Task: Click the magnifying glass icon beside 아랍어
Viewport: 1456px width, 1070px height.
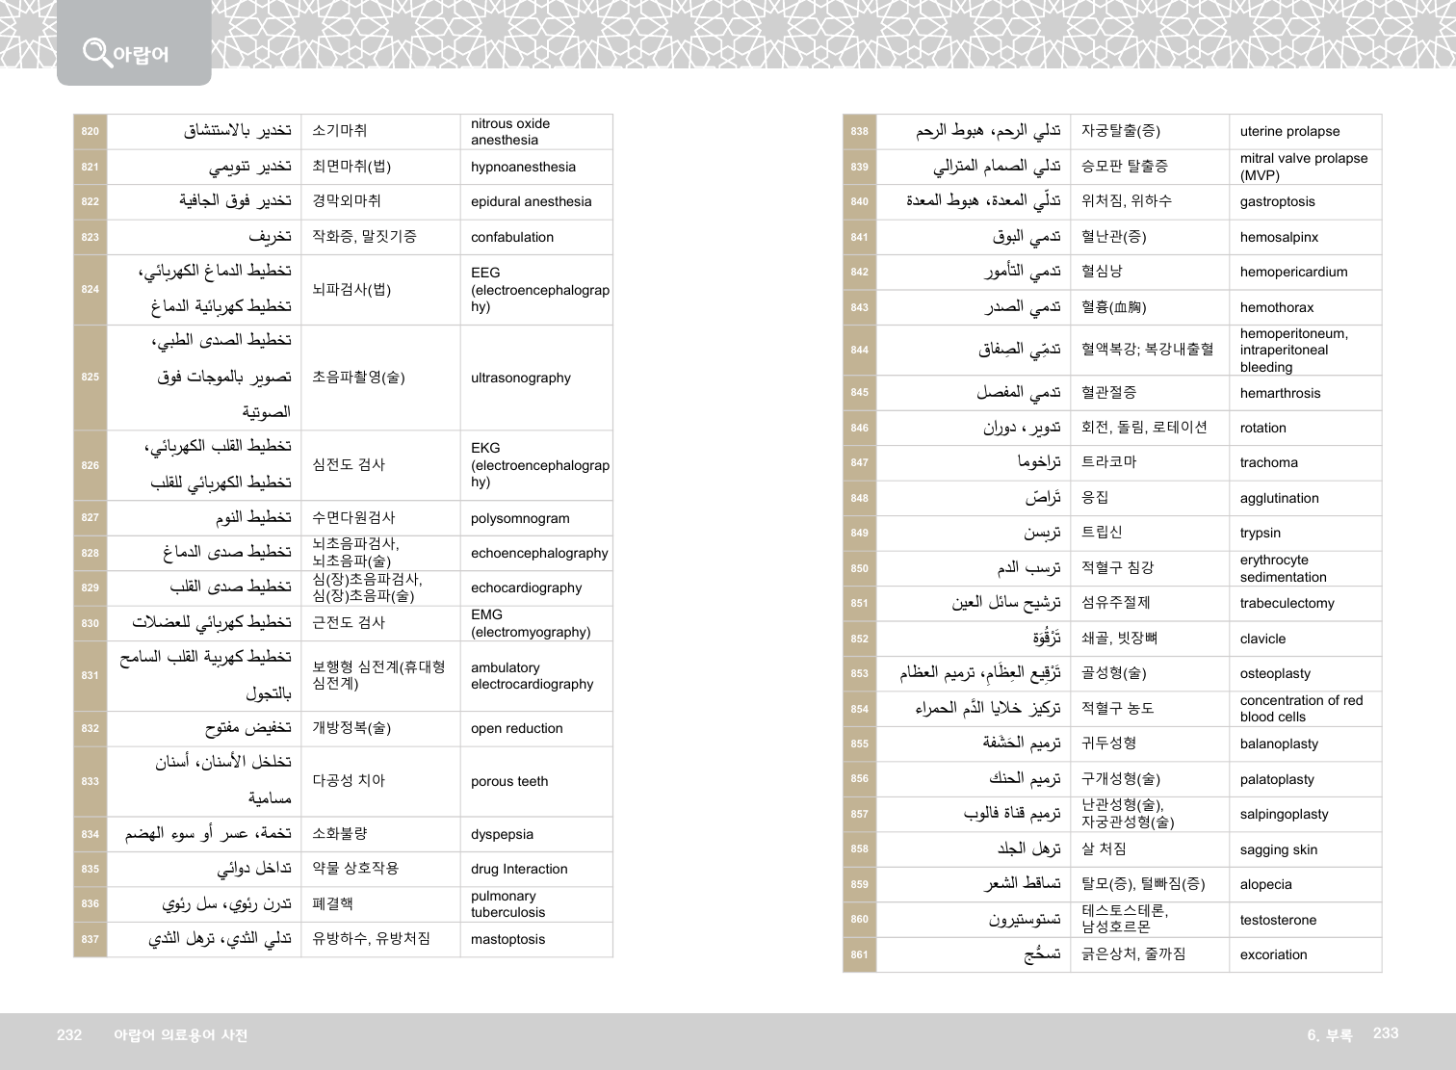Action: pos(96,51)
